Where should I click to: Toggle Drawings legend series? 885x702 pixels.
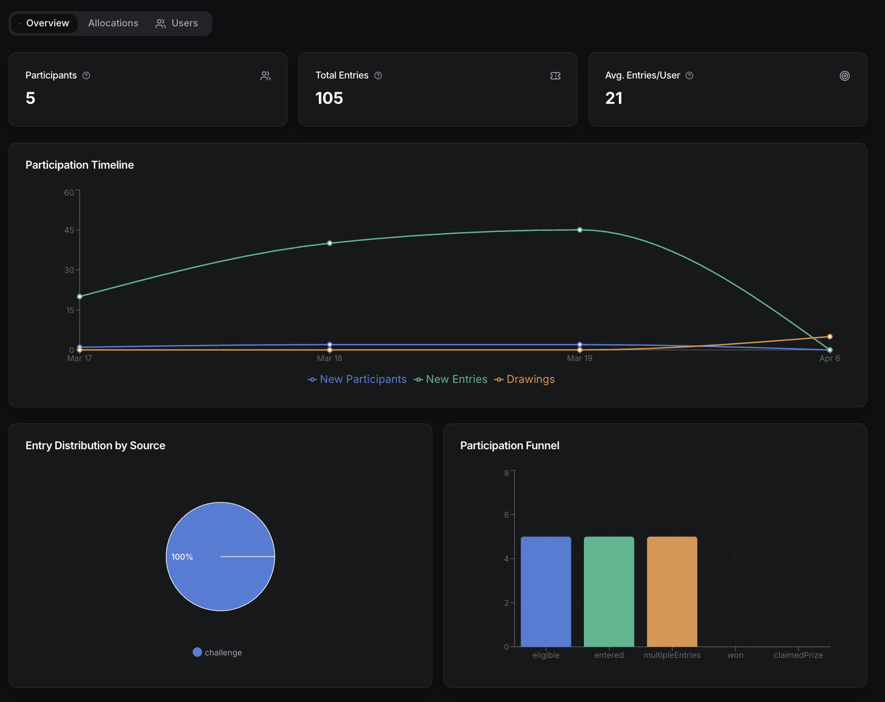tap(525, 379)
